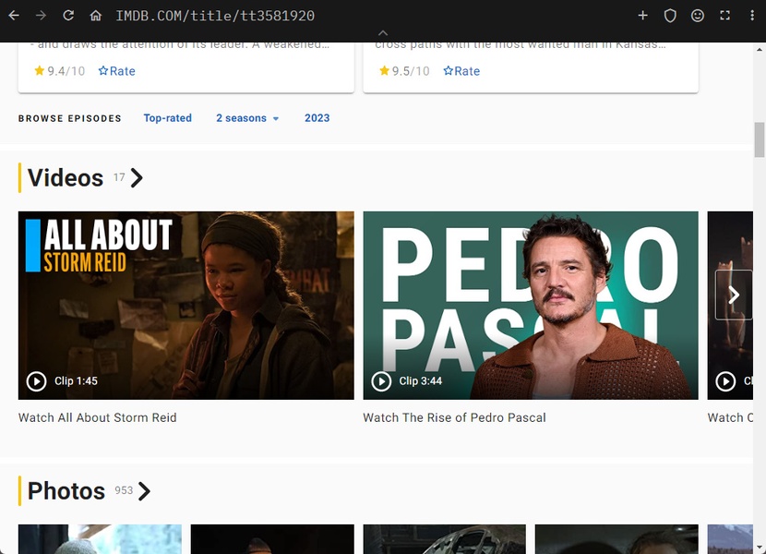Open the three-dot browser menu
This screenshot has height=554, width=766.
(751, 16)
